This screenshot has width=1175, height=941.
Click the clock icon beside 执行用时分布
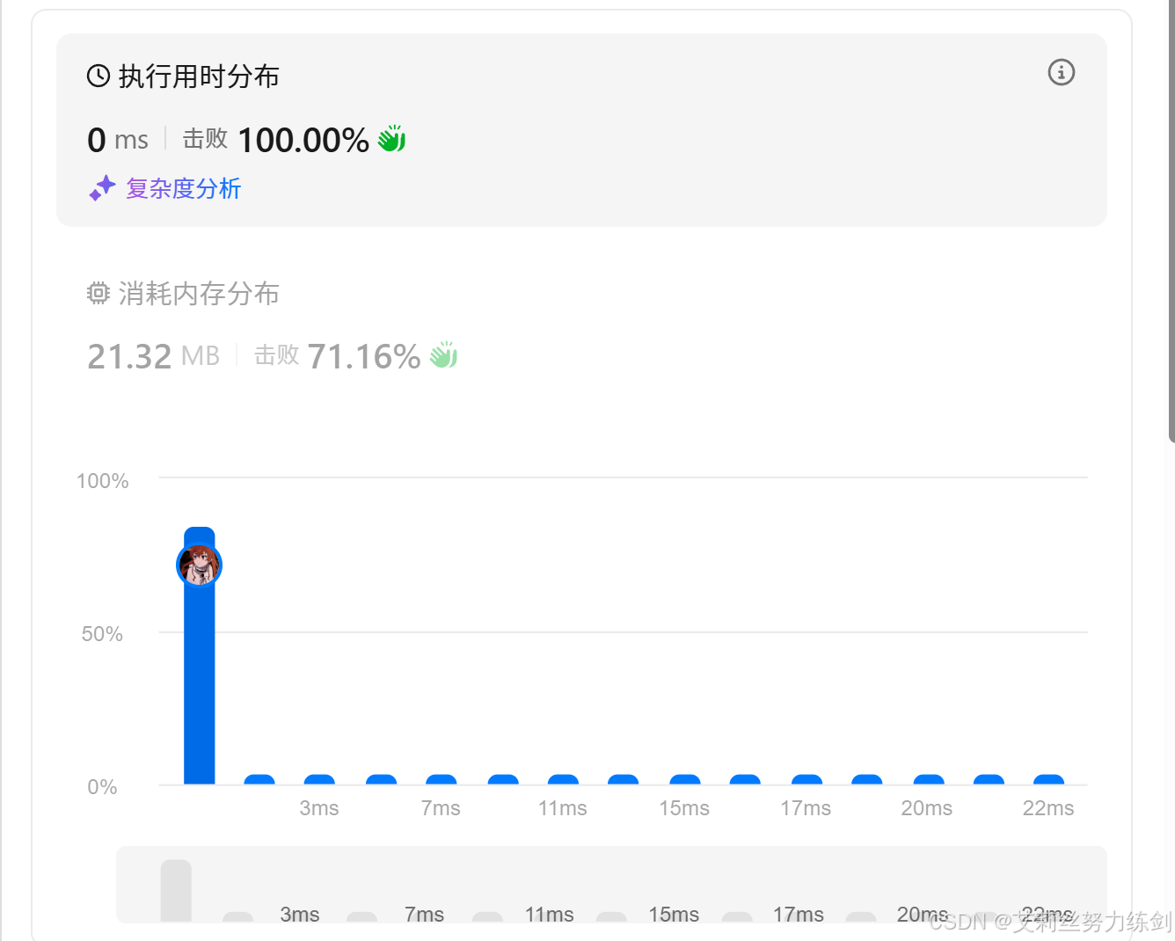click(99, 77)
